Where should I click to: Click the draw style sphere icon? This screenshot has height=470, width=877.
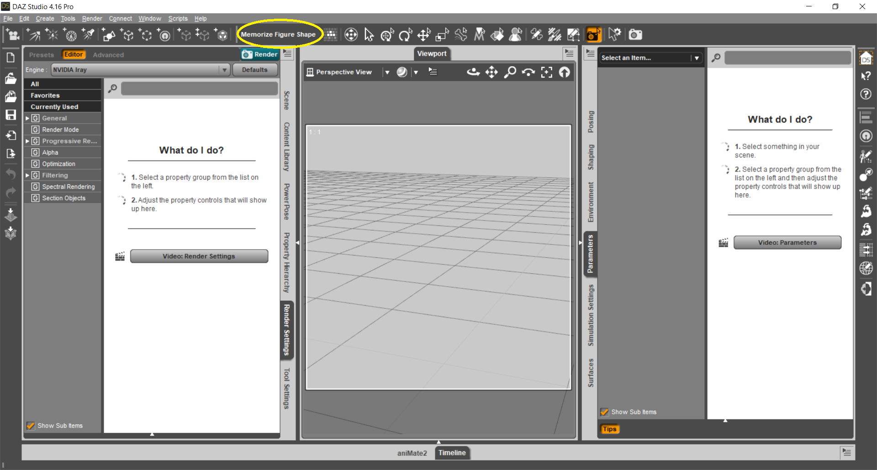click(402, 72)
